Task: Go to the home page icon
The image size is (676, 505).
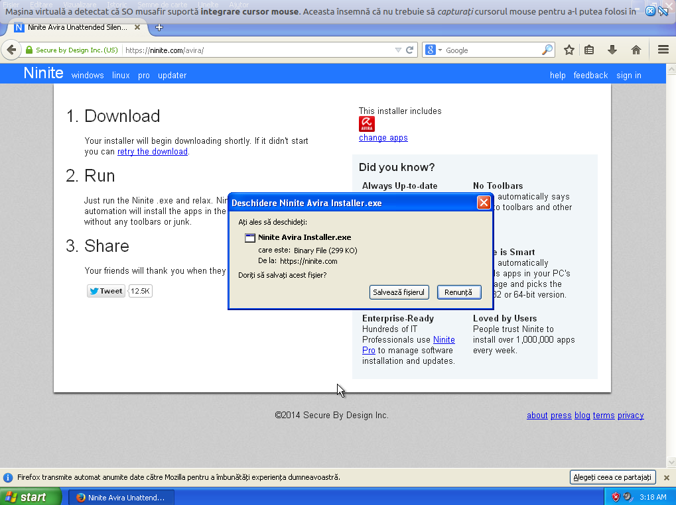Action: [x=636, y=50]
